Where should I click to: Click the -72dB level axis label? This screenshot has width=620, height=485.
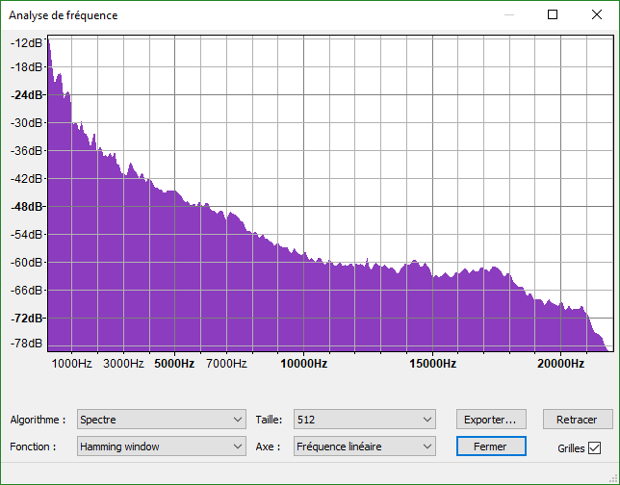click(x=27, y=318)
